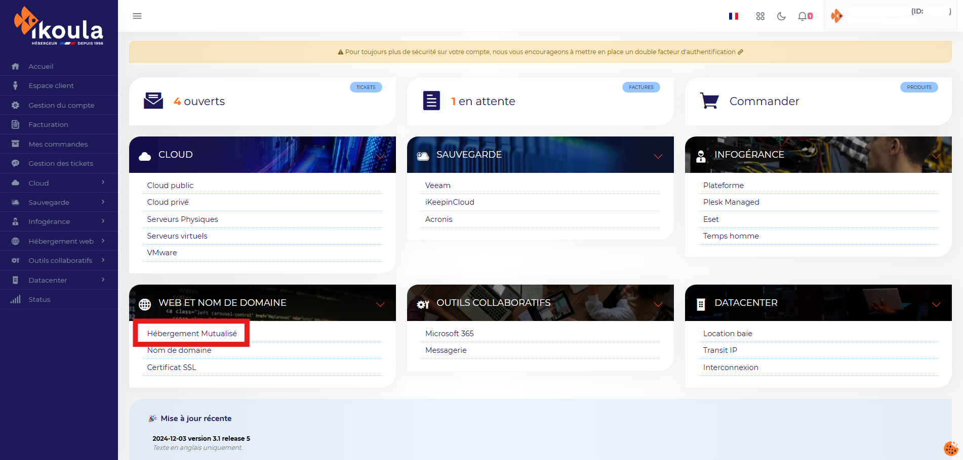Collapse the WEB ET NOM DE DOMAINE chevron
The width and height of the screenshot is (963, 460).
380,304
